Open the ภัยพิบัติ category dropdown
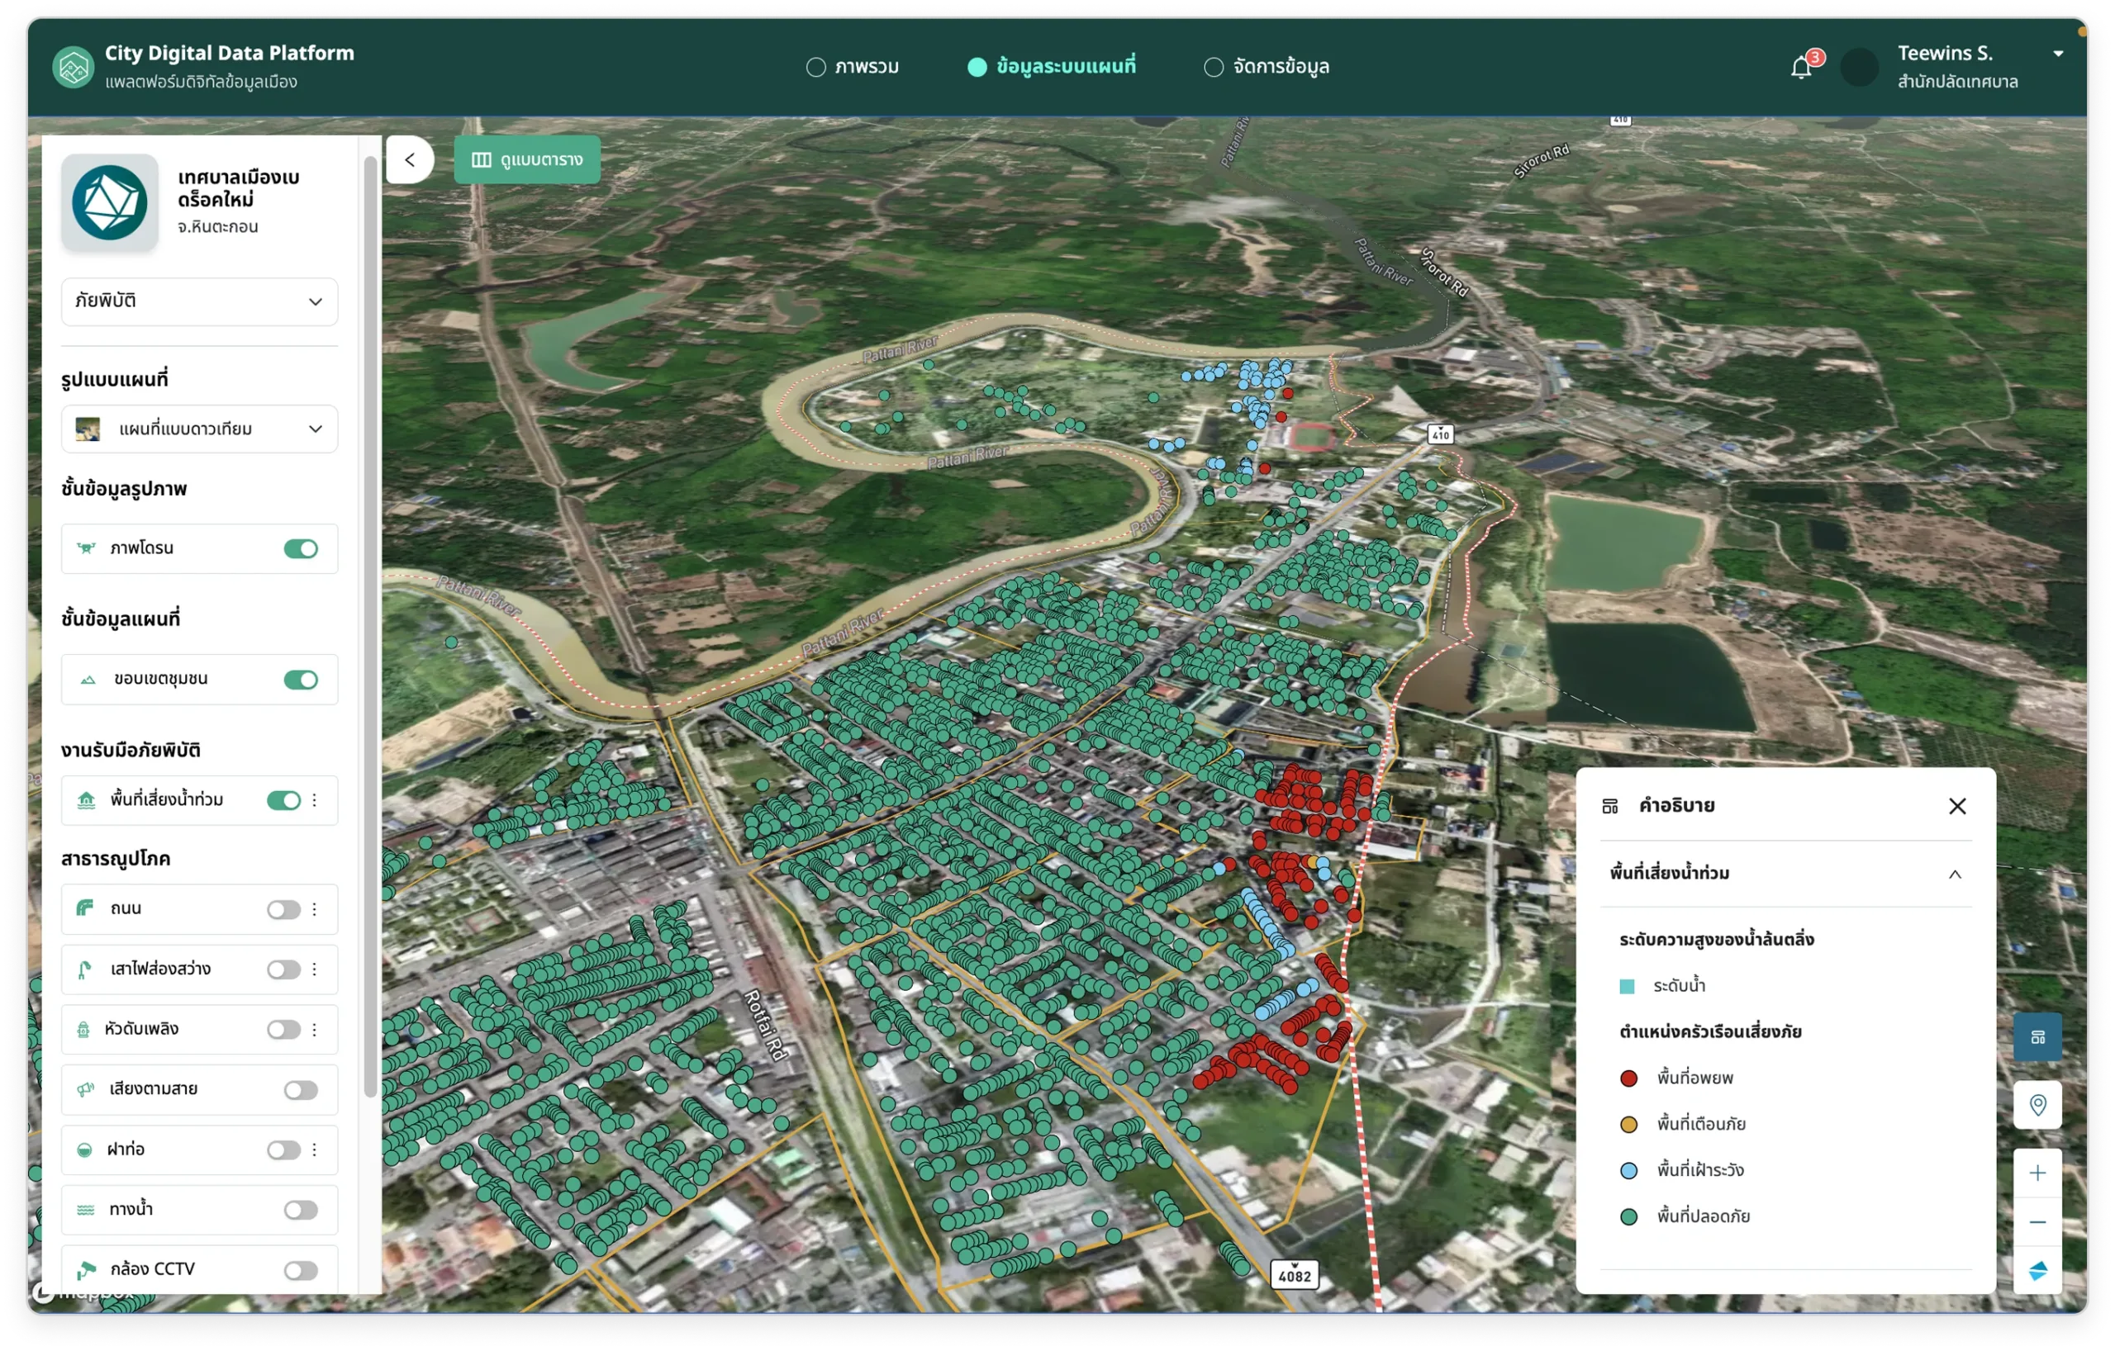The height and width of the screenshot is (1351, 2115). pyautogui.click(x=199, y=301)
